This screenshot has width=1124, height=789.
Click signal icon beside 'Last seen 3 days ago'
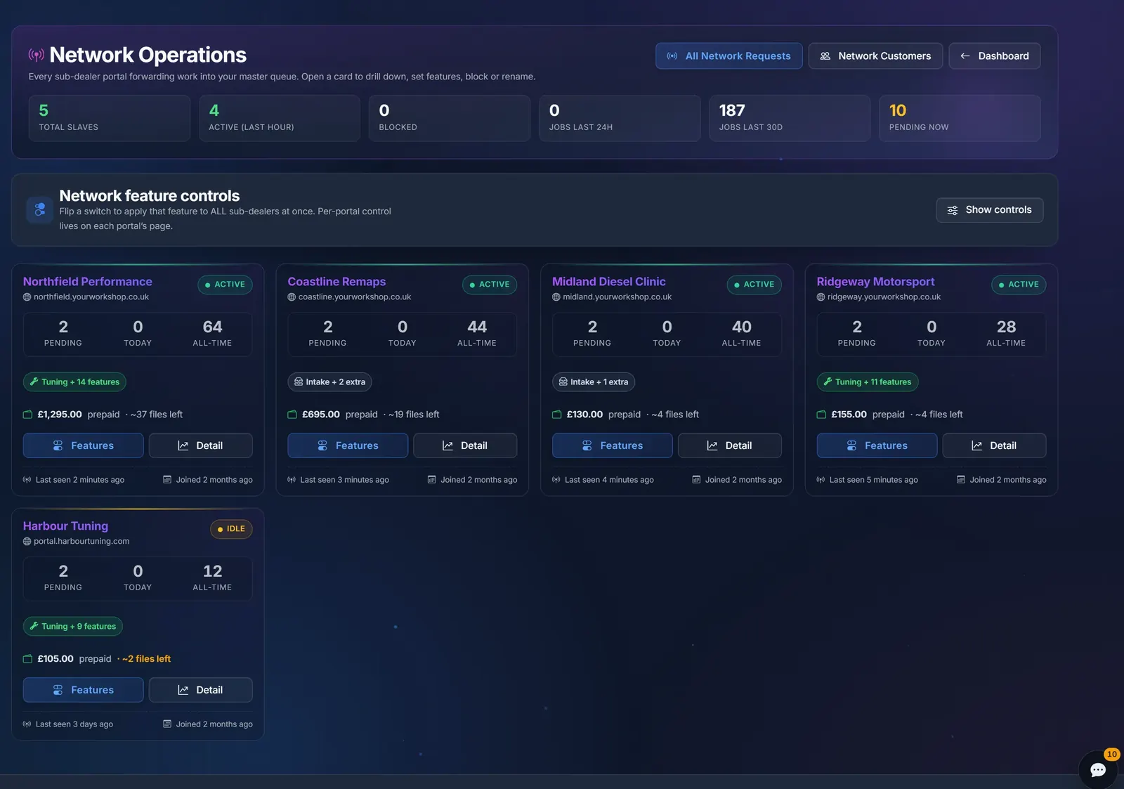coord(27,724)
